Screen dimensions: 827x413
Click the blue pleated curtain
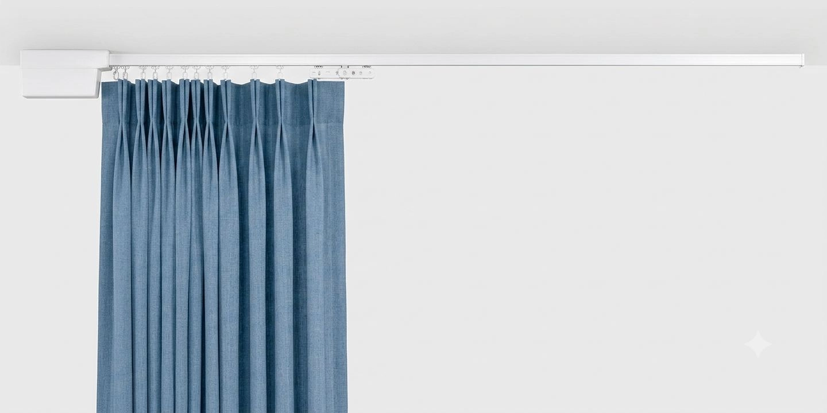[x=222, y=246]
